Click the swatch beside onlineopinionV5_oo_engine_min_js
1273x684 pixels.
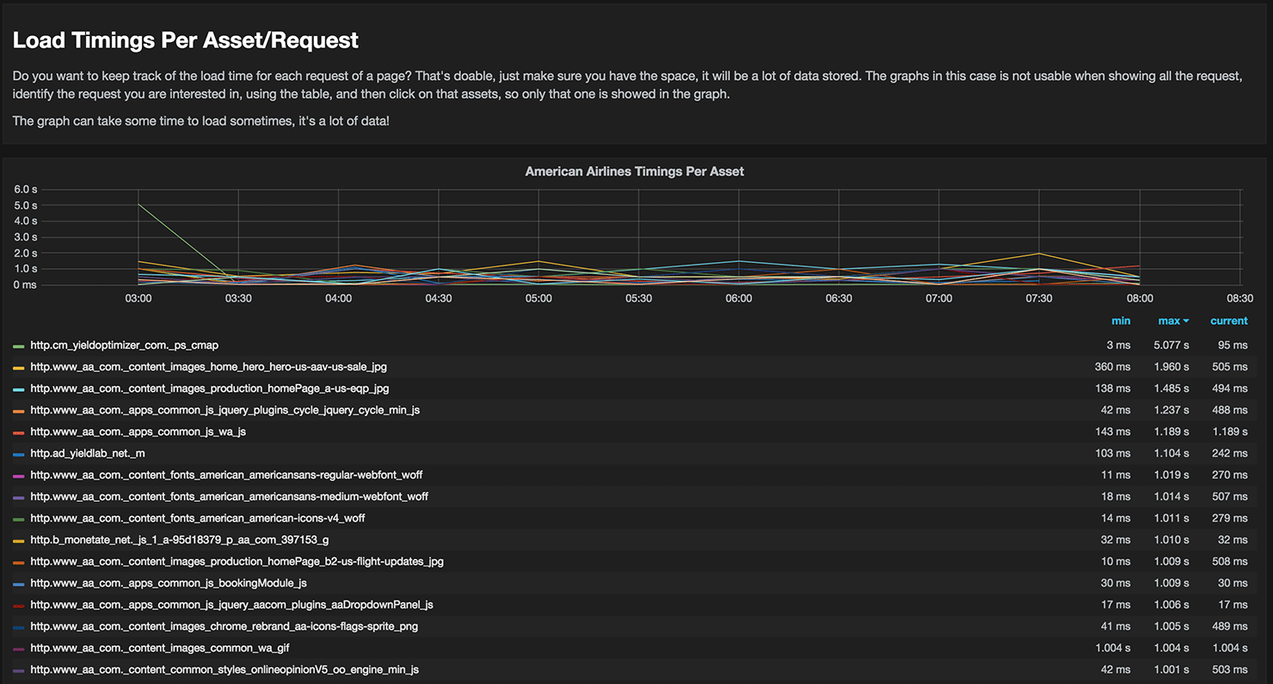coord(19,670)
